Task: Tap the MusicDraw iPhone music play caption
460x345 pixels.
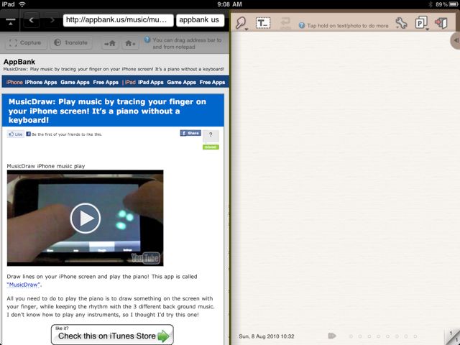Action: (46, 166)
